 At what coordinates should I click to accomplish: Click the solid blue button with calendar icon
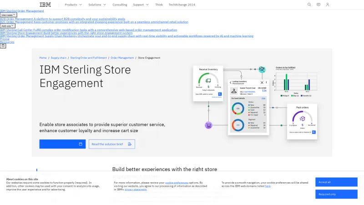(x=62, y=144)
